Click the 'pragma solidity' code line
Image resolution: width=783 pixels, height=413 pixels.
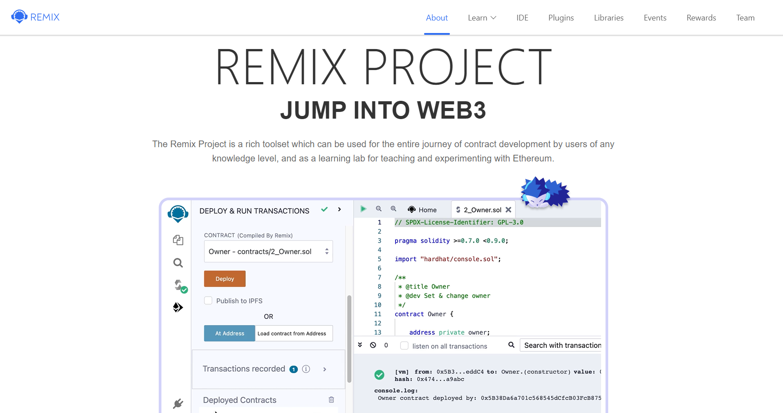[x=451, y=241]
